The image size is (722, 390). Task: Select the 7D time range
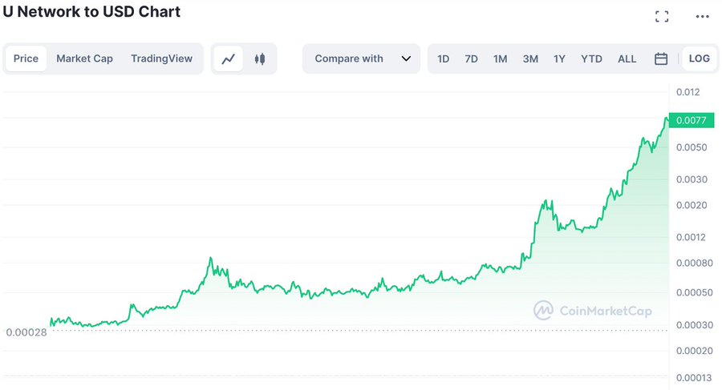[471, 59]
